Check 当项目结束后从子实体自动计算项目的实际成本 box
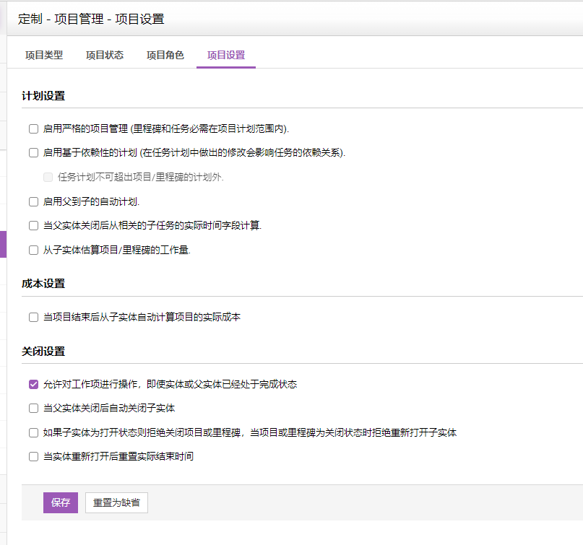Image resolution: width=583 pixels, height=545 pixels. click(x=33, y=317)
